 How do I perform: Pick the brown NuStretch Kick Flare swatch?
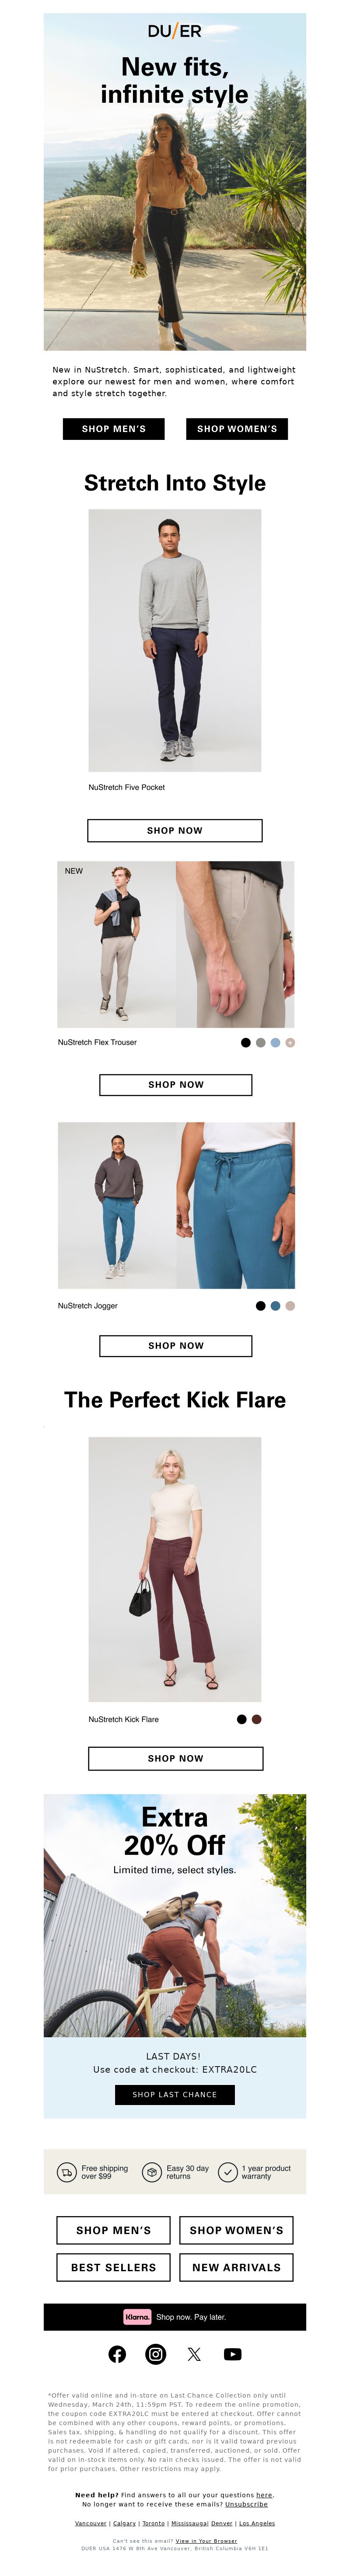[256, 1719]
